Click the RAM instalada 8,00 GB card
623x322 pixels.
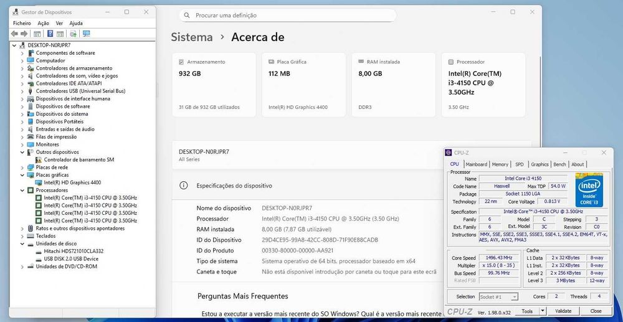(x=393, y=85)
